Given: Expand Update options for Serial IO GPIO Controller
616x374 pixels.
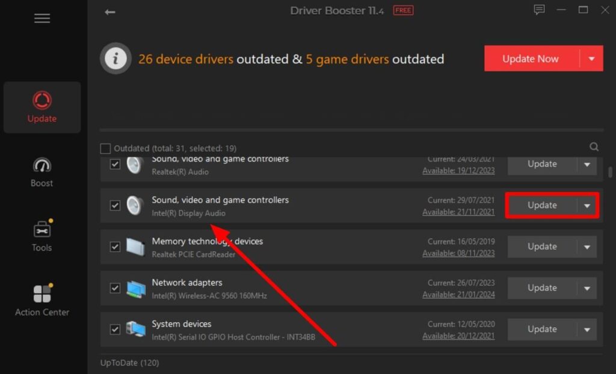Looking at the screenshot, I should click(x=587, y=329).
